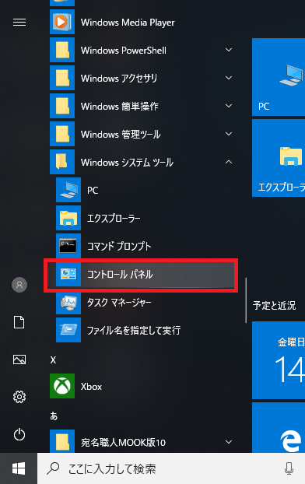305x484 pixels.
Task: Click the Windows PowerShell folder icon
Action: point(62,50)
